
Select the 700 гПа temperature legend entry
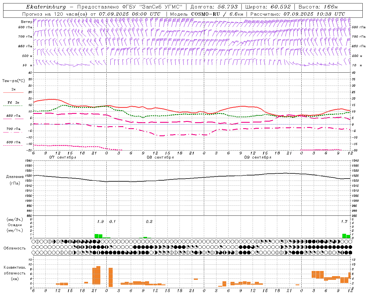pos(13,129)
